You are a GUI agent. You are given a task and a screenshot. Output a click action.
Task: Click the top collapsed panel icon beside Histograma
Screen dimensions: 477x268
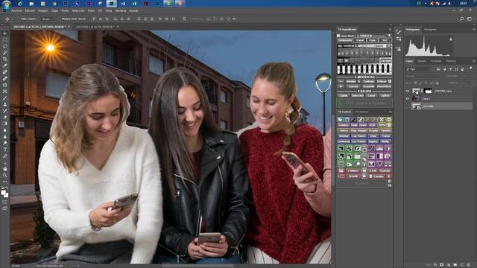399,31
